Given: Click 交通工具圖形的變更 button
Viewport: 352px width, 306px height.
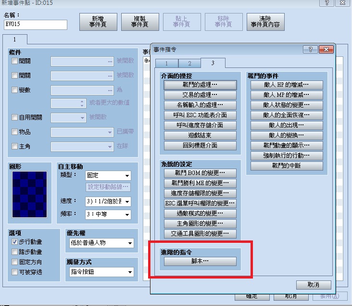Looking at the screenshot, I should [200, 234].
